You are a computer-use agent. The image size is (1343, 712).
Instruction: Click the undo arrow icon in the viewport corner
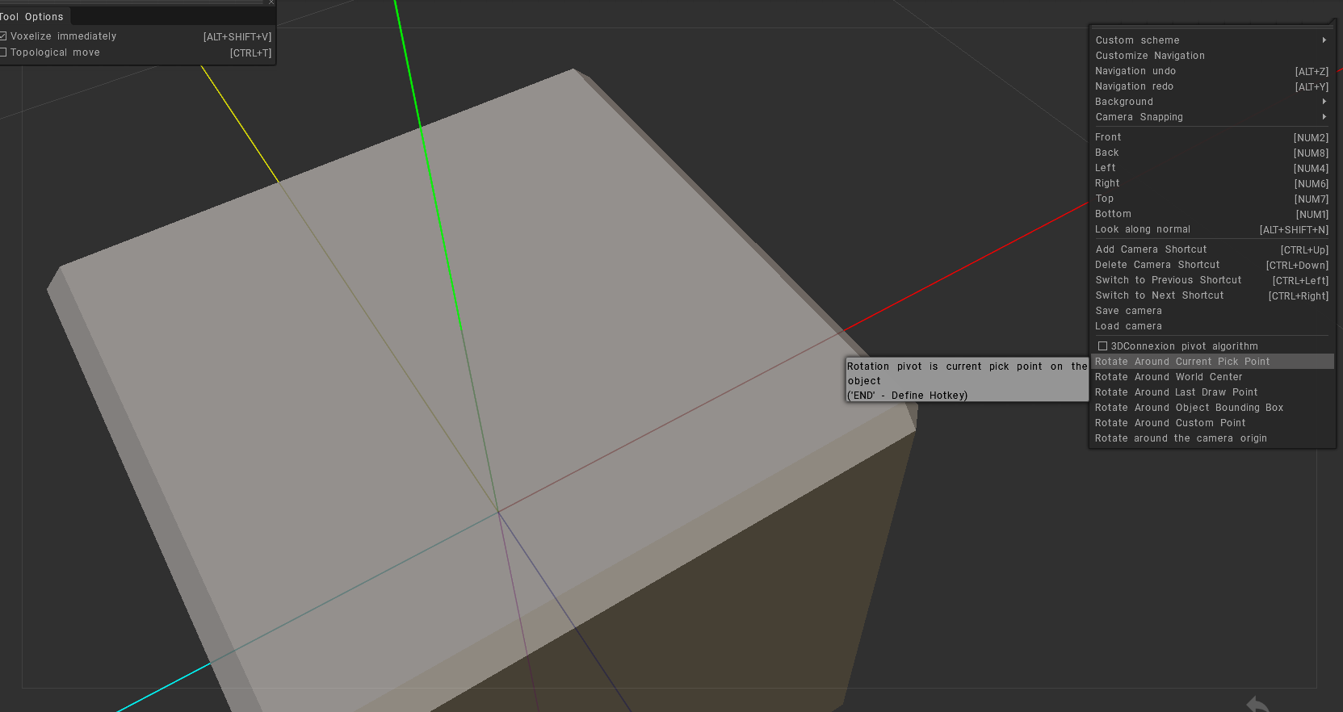(1257, 705)
